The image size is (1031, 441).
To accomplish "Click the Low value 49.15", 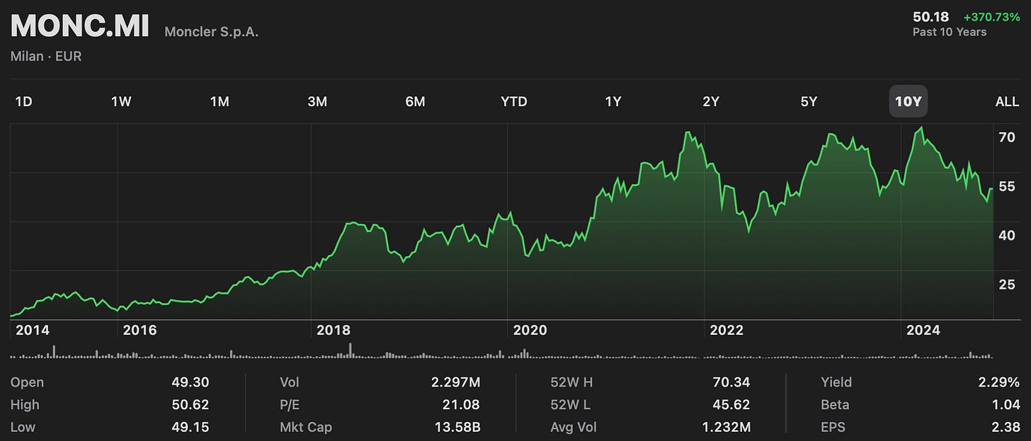I will click(x=190, y=428).
